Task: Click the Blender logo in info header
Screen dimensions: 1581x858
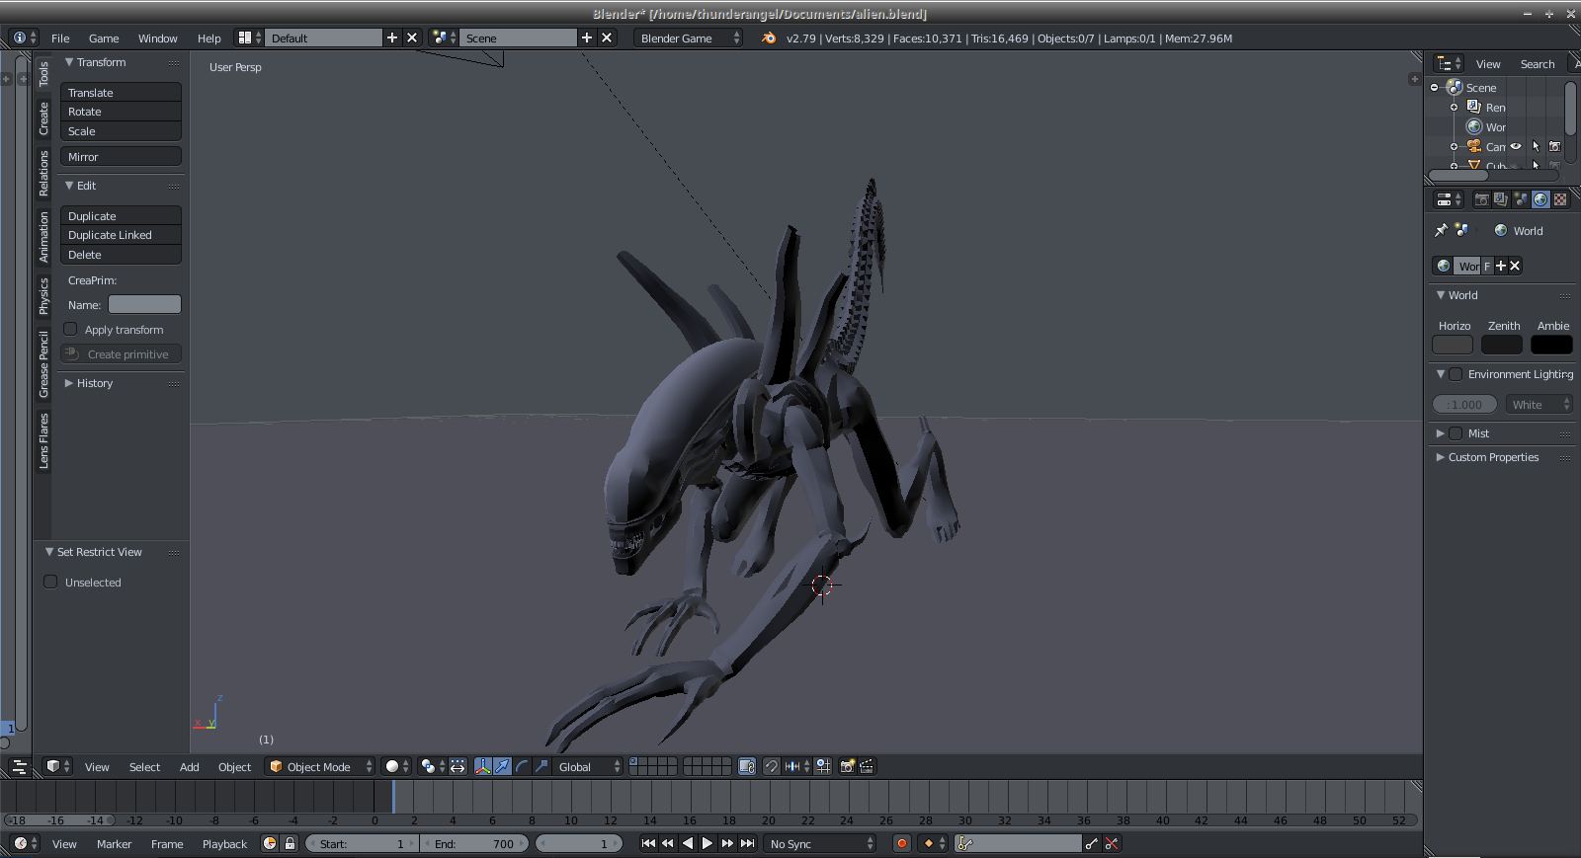Action: [769, 38]
